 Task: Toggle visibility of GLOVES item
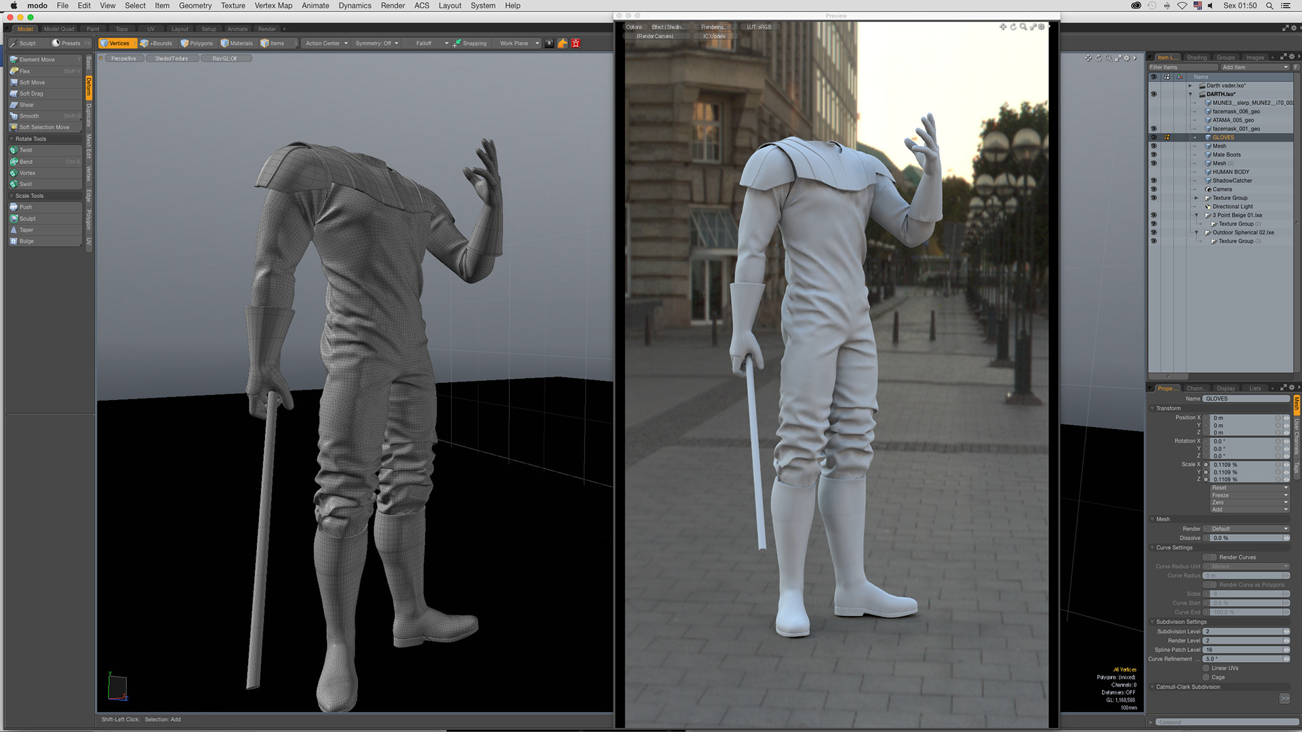tap(1153, 138)
